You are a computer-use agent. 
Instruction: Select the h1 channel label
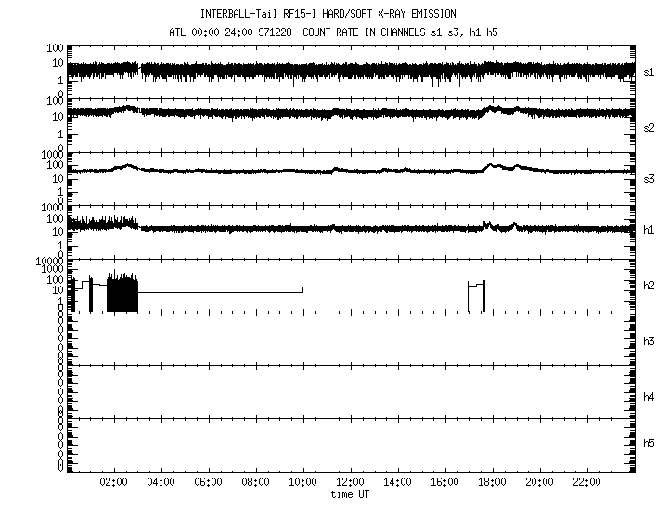pyautogui.click(x=649, y=230)
